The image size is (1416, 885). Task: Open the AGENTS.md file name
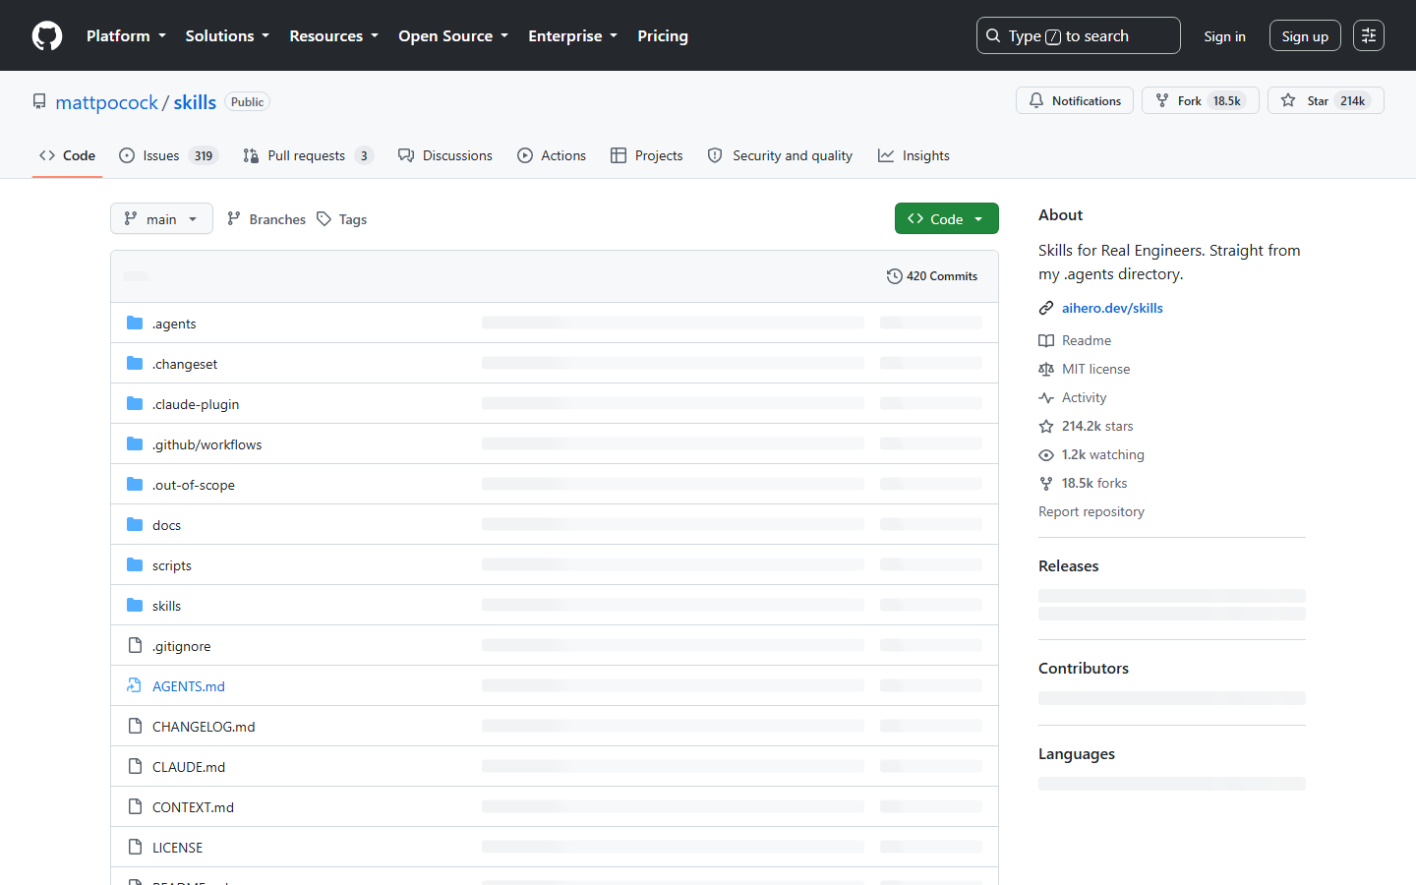[x=189, y=686]
